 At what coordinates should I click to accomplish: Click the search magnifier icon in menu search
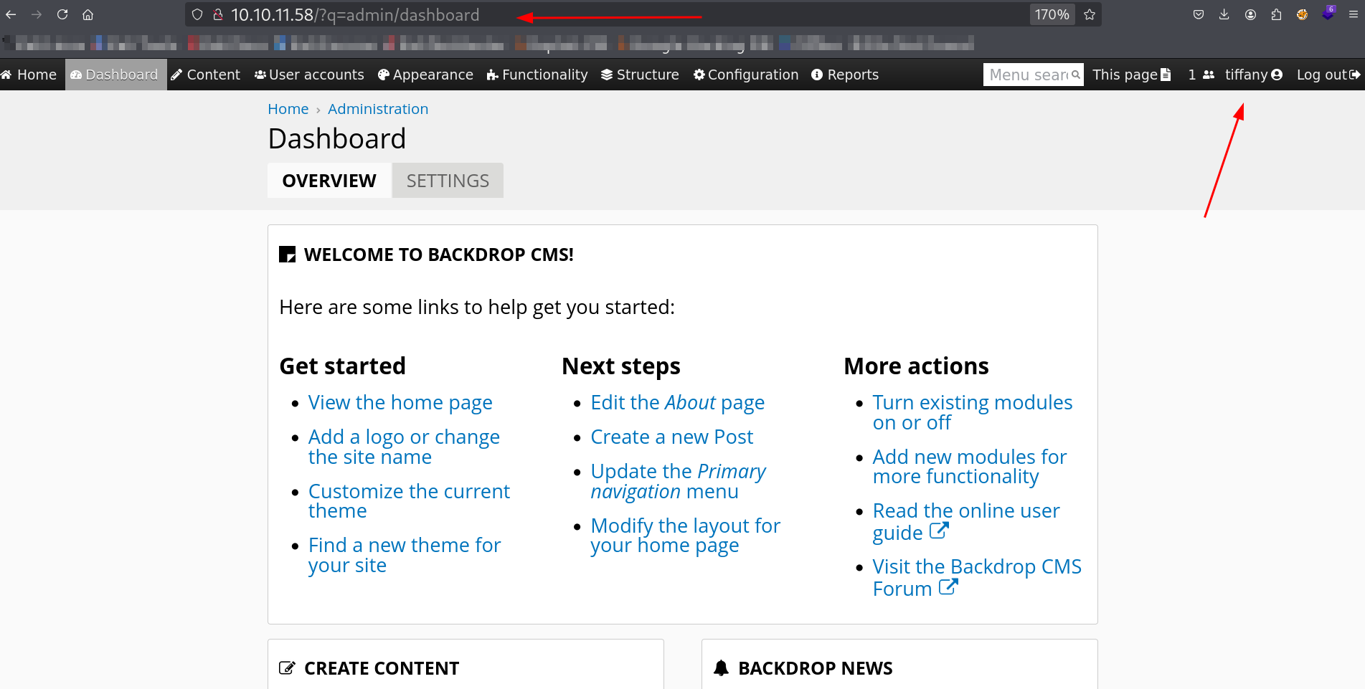coord(1076,75)
